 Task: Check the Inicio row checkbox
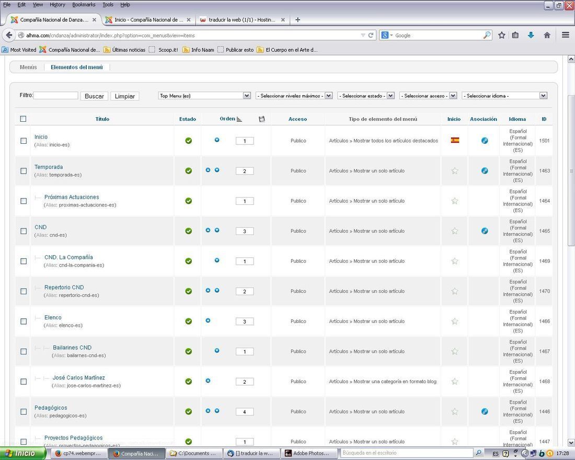(24, 141)
